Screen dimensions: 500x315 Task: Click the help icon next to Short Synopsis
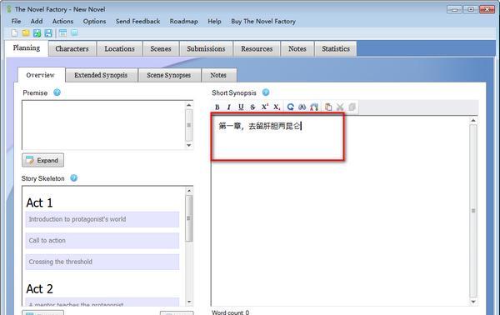(266, 92)
